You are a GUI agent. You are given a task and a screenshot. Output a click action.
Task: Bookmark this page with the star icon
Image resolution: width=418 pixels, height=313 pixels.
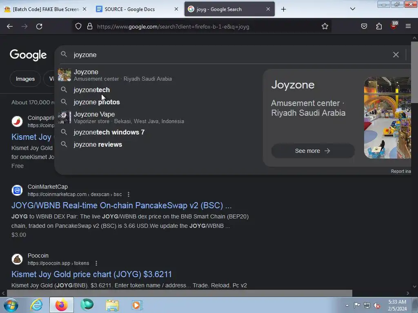tap(325, 26)
